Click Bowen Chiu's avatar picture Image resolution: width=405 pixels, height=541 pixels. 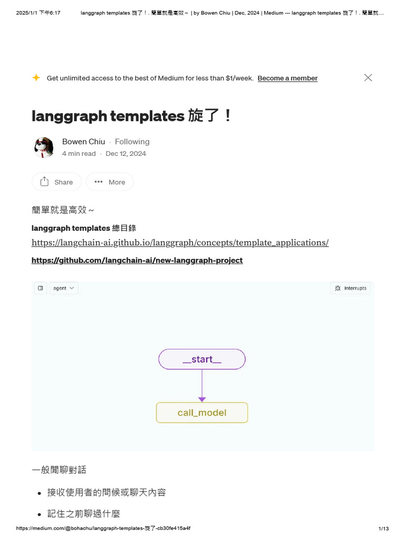tap(44, 147)
